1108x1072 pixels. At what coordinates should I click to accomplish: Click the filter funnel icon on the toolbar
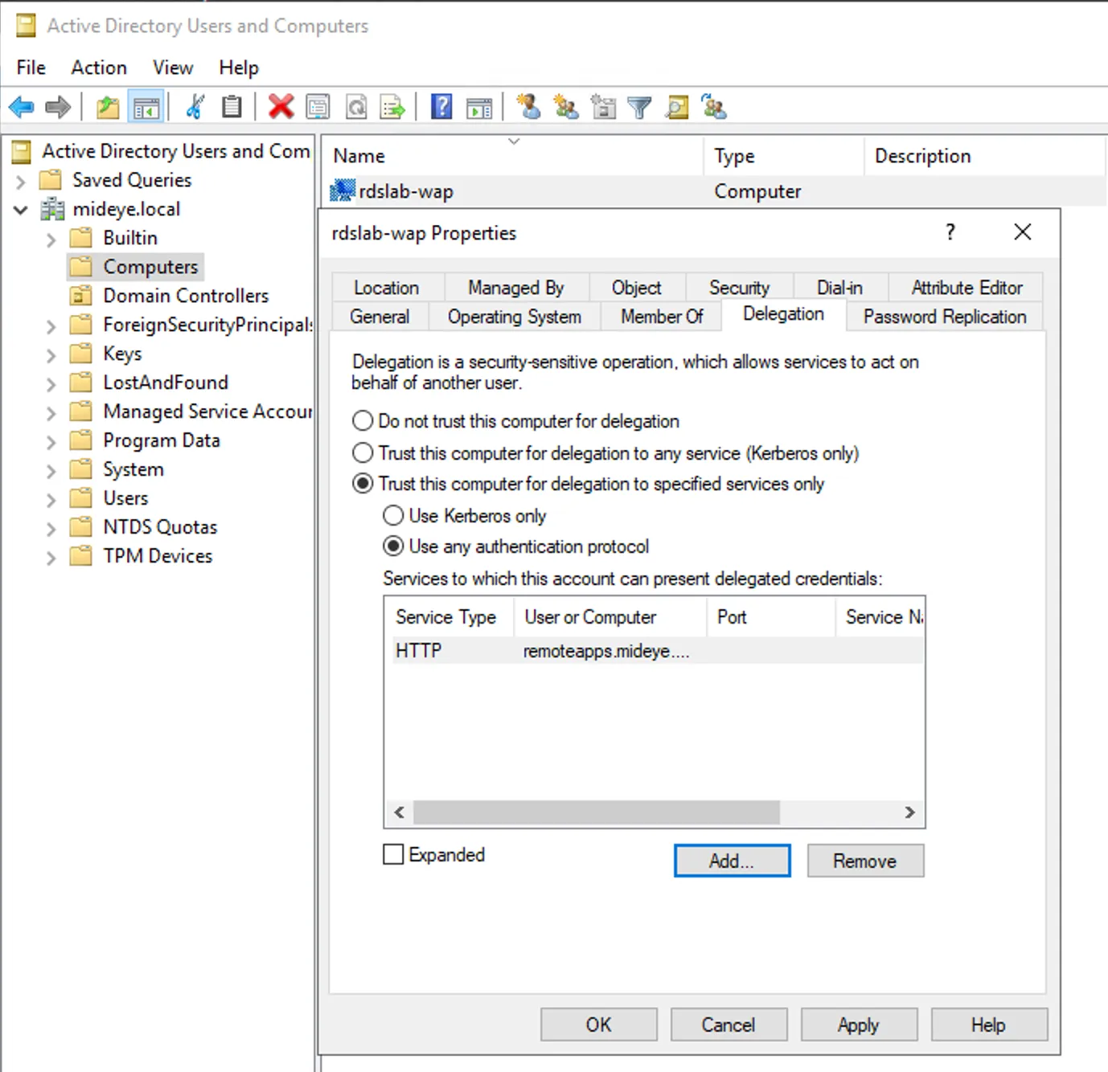pyautogui.click(x=639, y=106)
